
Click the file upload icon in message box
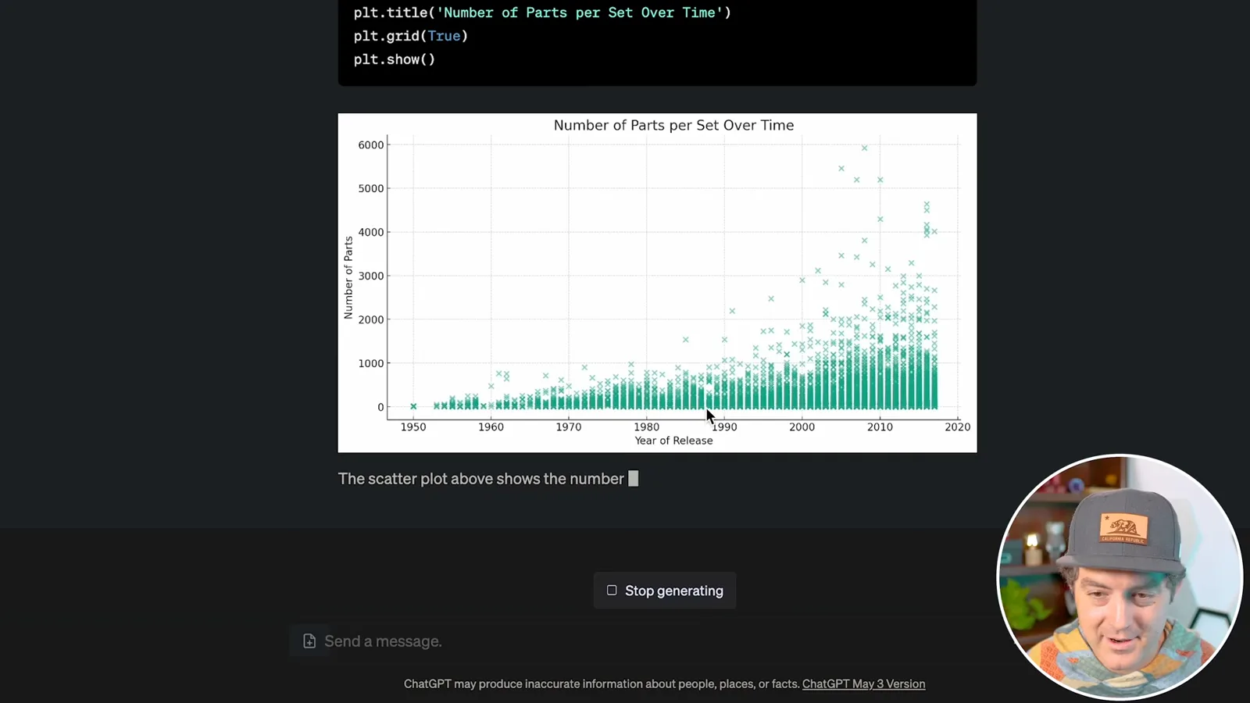pos(309,641)
